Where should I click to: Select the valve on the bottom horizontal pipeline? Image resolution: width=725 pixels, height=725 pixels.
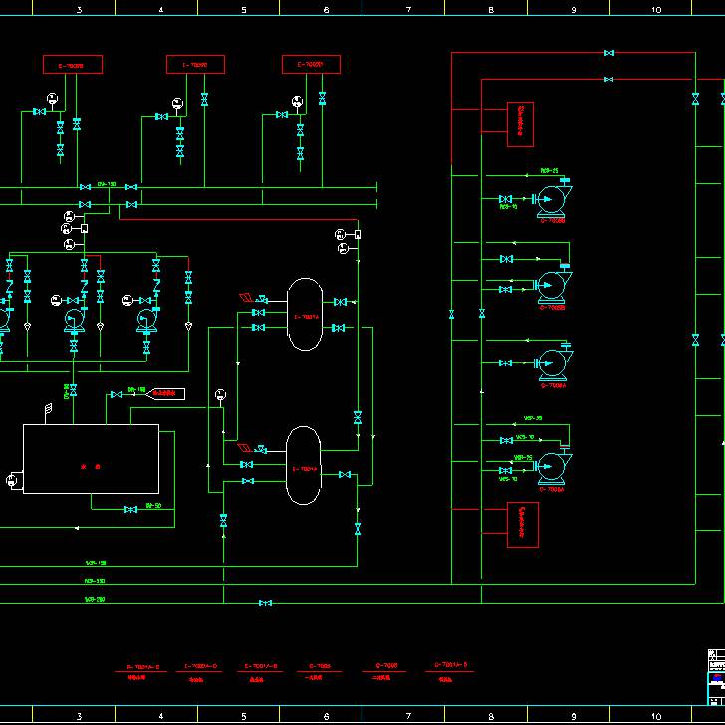(x=265, y=603)
